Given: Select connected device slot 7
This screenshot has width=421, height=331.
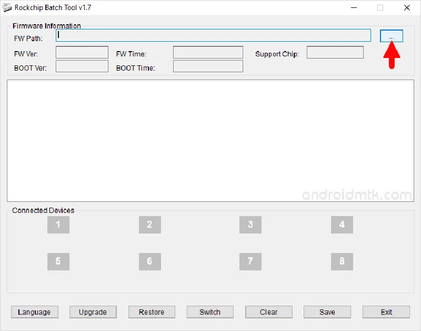Looking at the screenshot, I should pos(250,261).
